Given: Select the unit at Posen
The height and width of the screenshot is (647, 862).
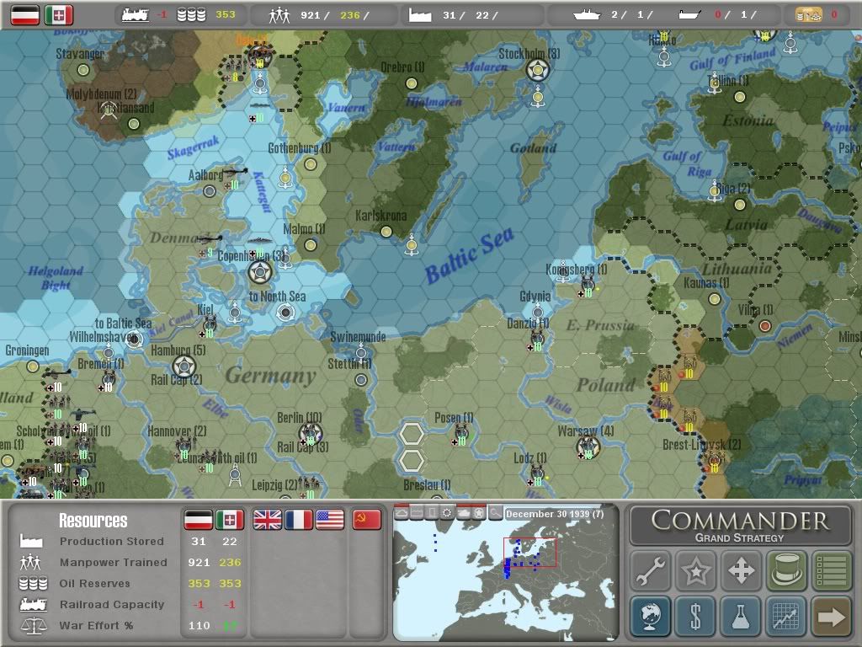Looking at the screenshot, I should tap(461, 433).
